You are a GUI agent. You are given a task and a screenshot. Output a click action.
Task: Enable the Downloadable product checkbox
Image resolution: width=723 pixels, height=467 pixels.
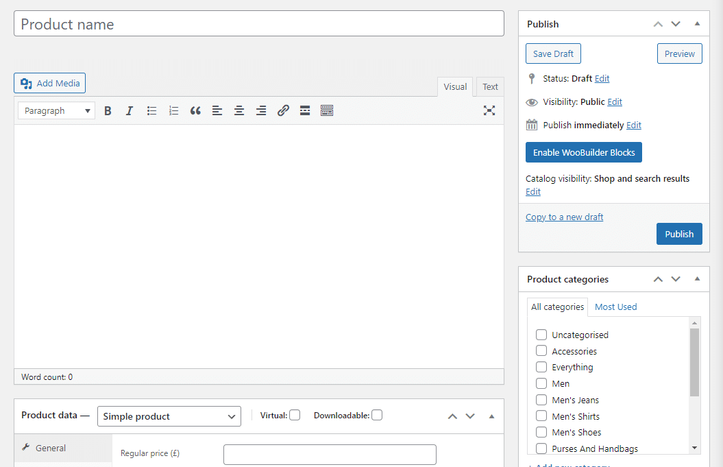(x=377, y=415)
